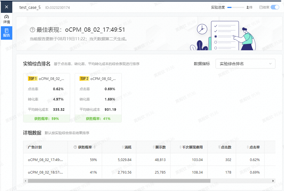Click the 1.69% conversion rate value
This screenshot has height=191, width=284.
coord(110,99)
